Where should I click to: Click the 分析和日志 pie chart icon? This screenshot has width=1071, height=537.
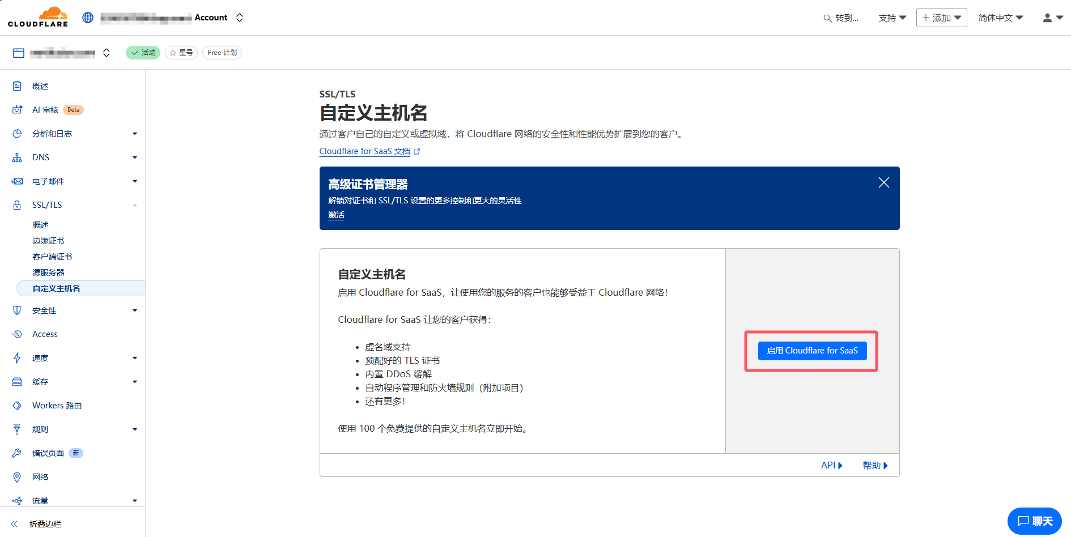[x=17, y=134]
